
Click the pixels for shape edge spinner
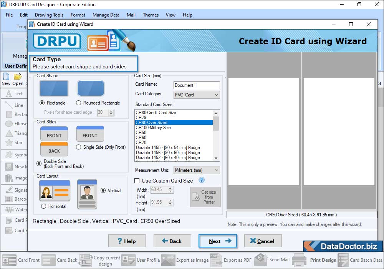point(111,113)
